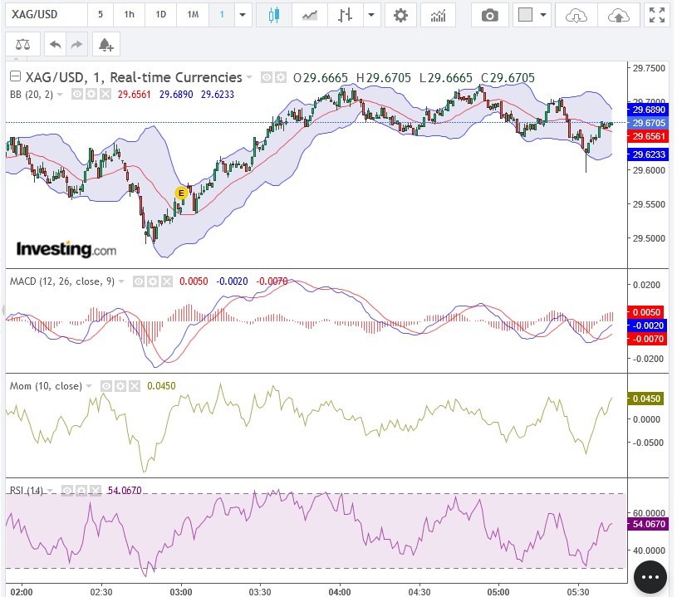Open chart properties gear
The width and height of the screenshot is (677, 597).
(x=400, y=16)
